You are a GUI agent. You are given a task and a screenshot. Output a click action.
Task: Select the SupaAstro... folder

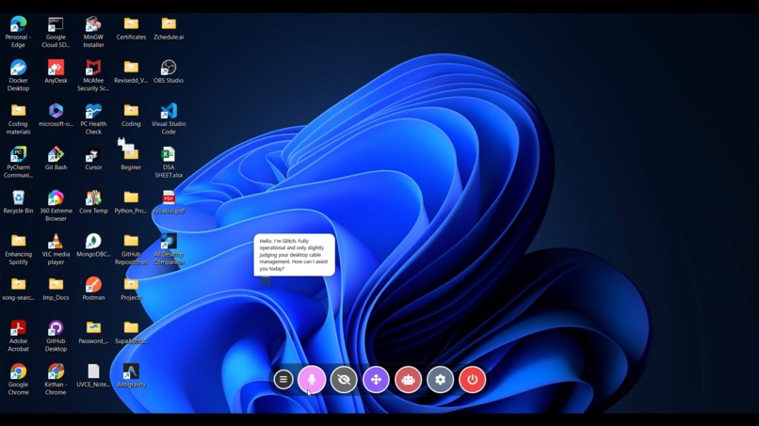tap(131, 332)
